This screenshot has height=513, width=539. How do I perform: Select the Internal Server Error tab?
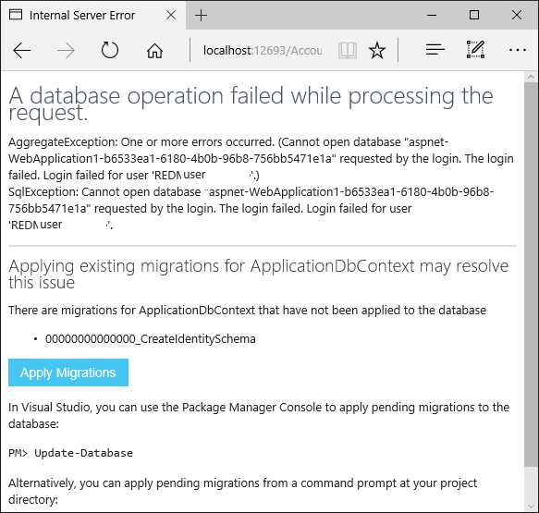coord(82,16)
